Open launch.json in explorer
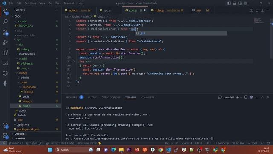This screenshot has height=154, width=273. (x=26, y=26)
